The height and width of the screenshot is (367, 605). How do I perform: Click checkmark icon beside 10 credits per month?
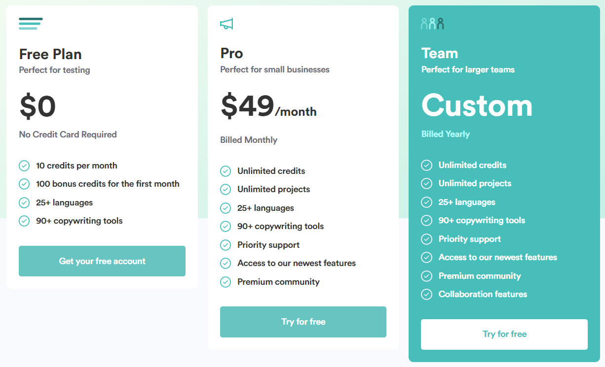coord(24,166)
